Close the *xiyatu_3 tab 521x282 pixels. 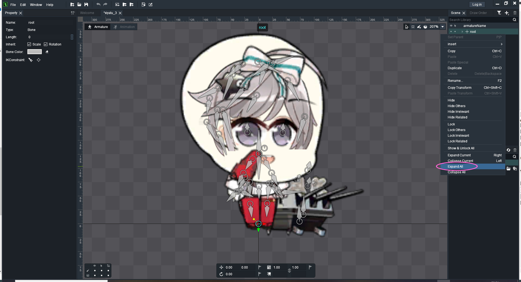pos(120,13)
